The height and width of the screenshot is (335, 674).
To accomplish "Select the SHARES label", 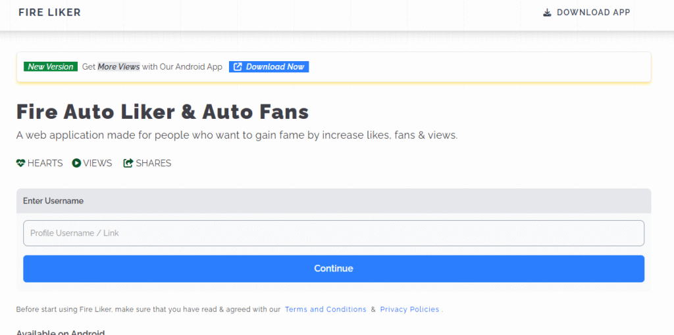I will pyautogui.click(x=153, y=163).
